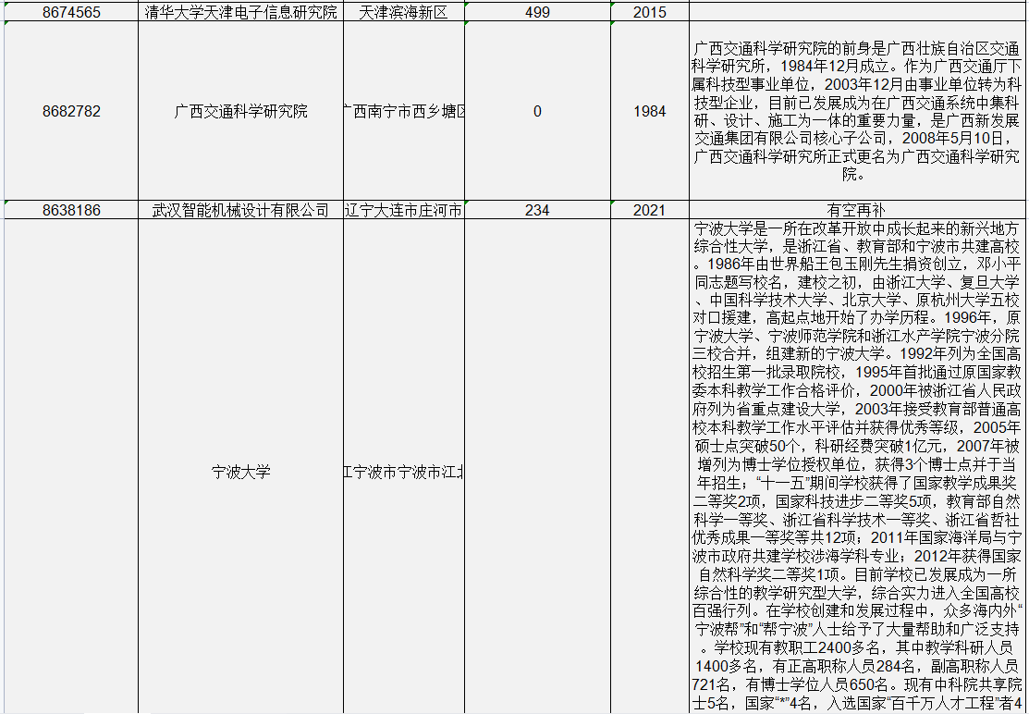Select the cell containing ID 8674565
Image resolution: width=1029 pixels, height=714 pixels.
point(71,12)
